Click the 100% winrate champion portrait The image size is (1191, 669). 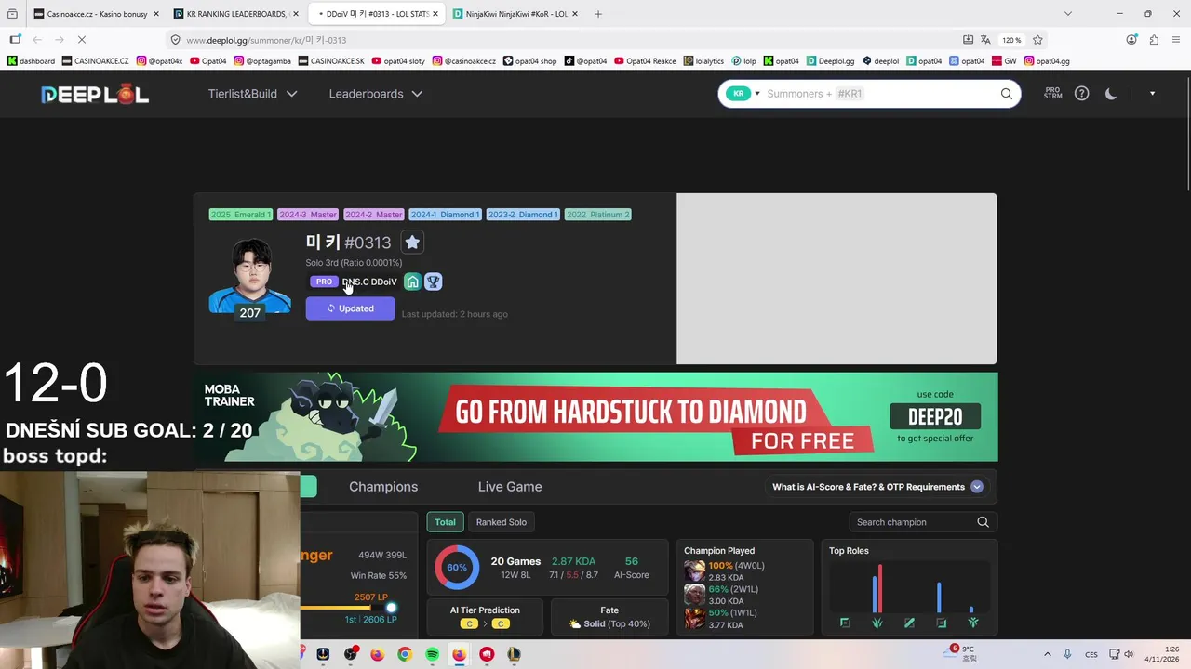694,571
